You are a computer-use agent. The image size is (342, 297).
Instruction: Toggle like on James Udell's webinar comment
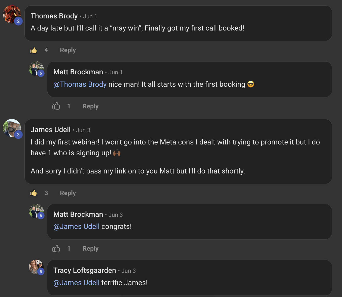pos(33,193)
